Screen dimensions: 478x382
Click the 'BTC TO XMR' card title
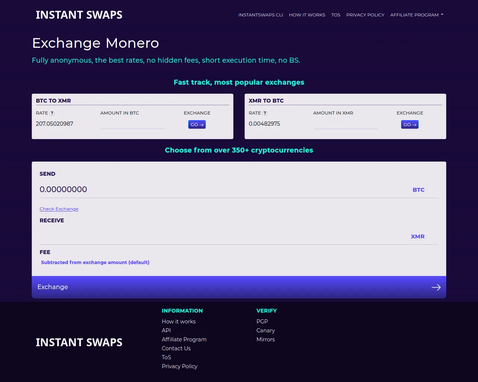pos(53,101)
